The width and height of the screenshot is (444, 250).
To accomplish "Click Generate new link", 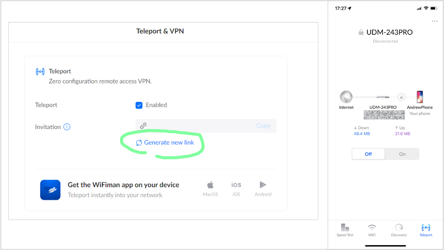I will tap(165, 143).
